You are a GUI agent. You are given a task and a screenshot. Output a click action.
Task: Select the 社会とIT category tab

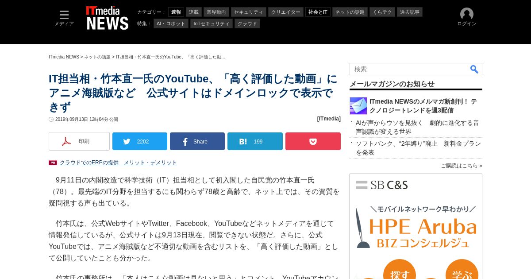coord(318,12)
